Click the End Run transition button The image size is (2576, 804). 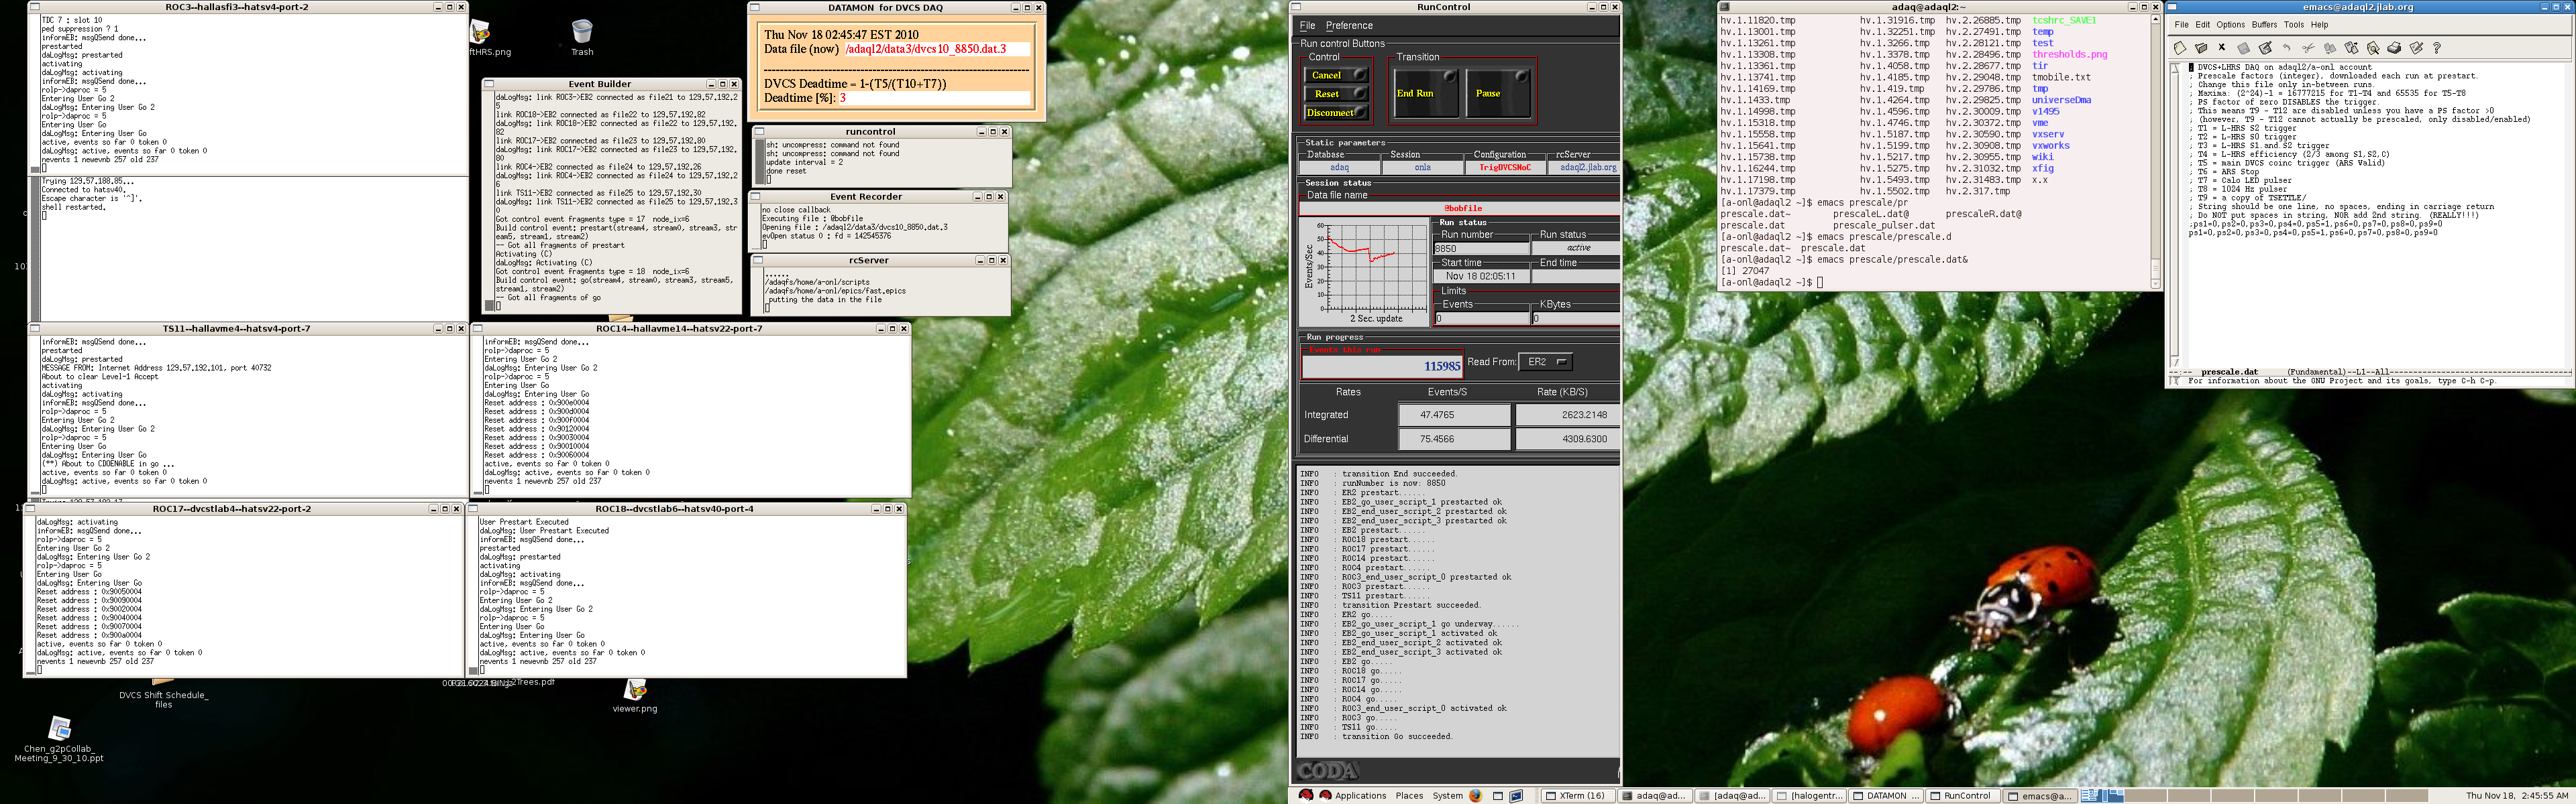1426,93
